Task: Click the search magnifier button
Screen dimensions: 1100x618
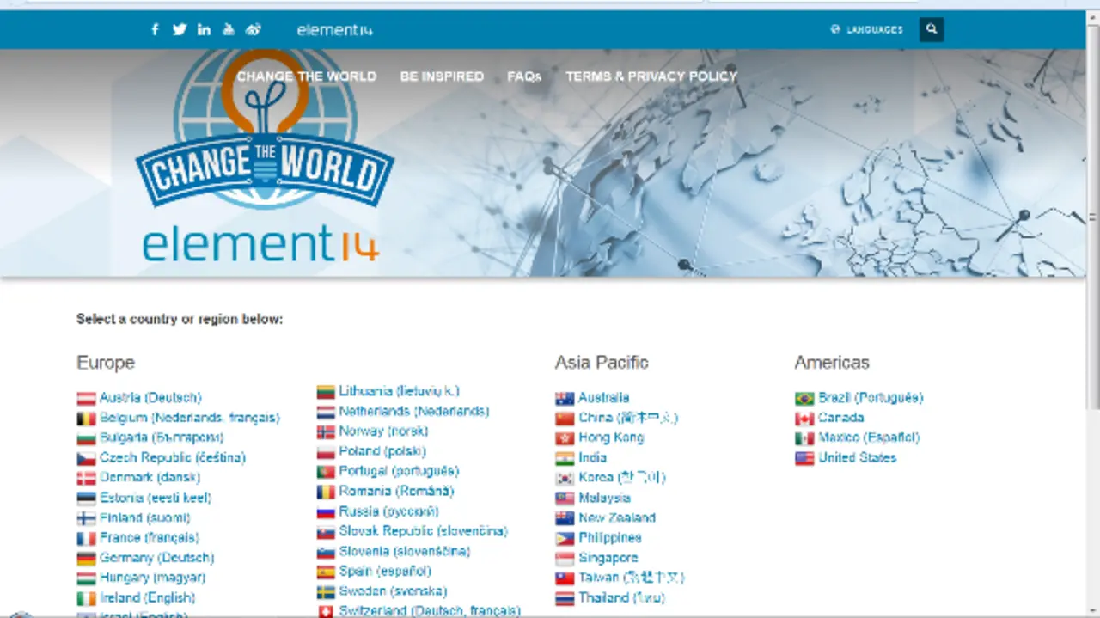Action: click(931, 29)
